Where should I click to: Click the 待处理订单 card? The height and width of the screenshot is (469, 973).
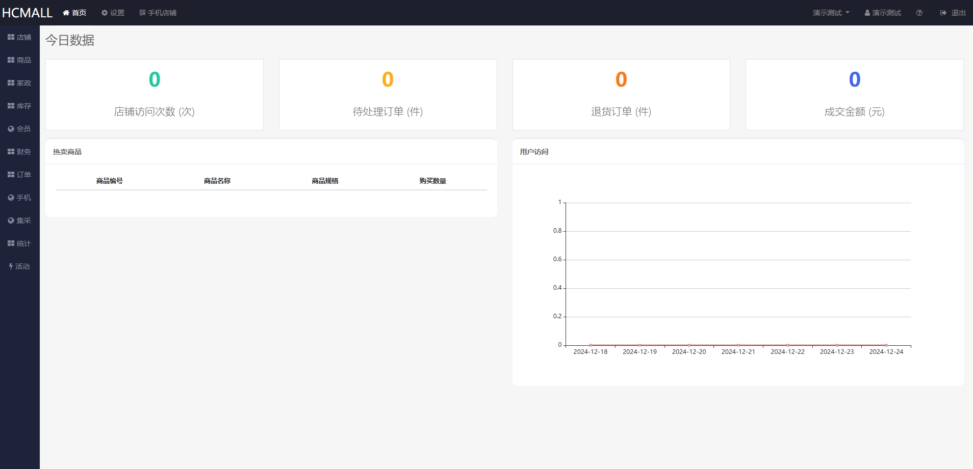pyautogui.click(x=388, y=95)
